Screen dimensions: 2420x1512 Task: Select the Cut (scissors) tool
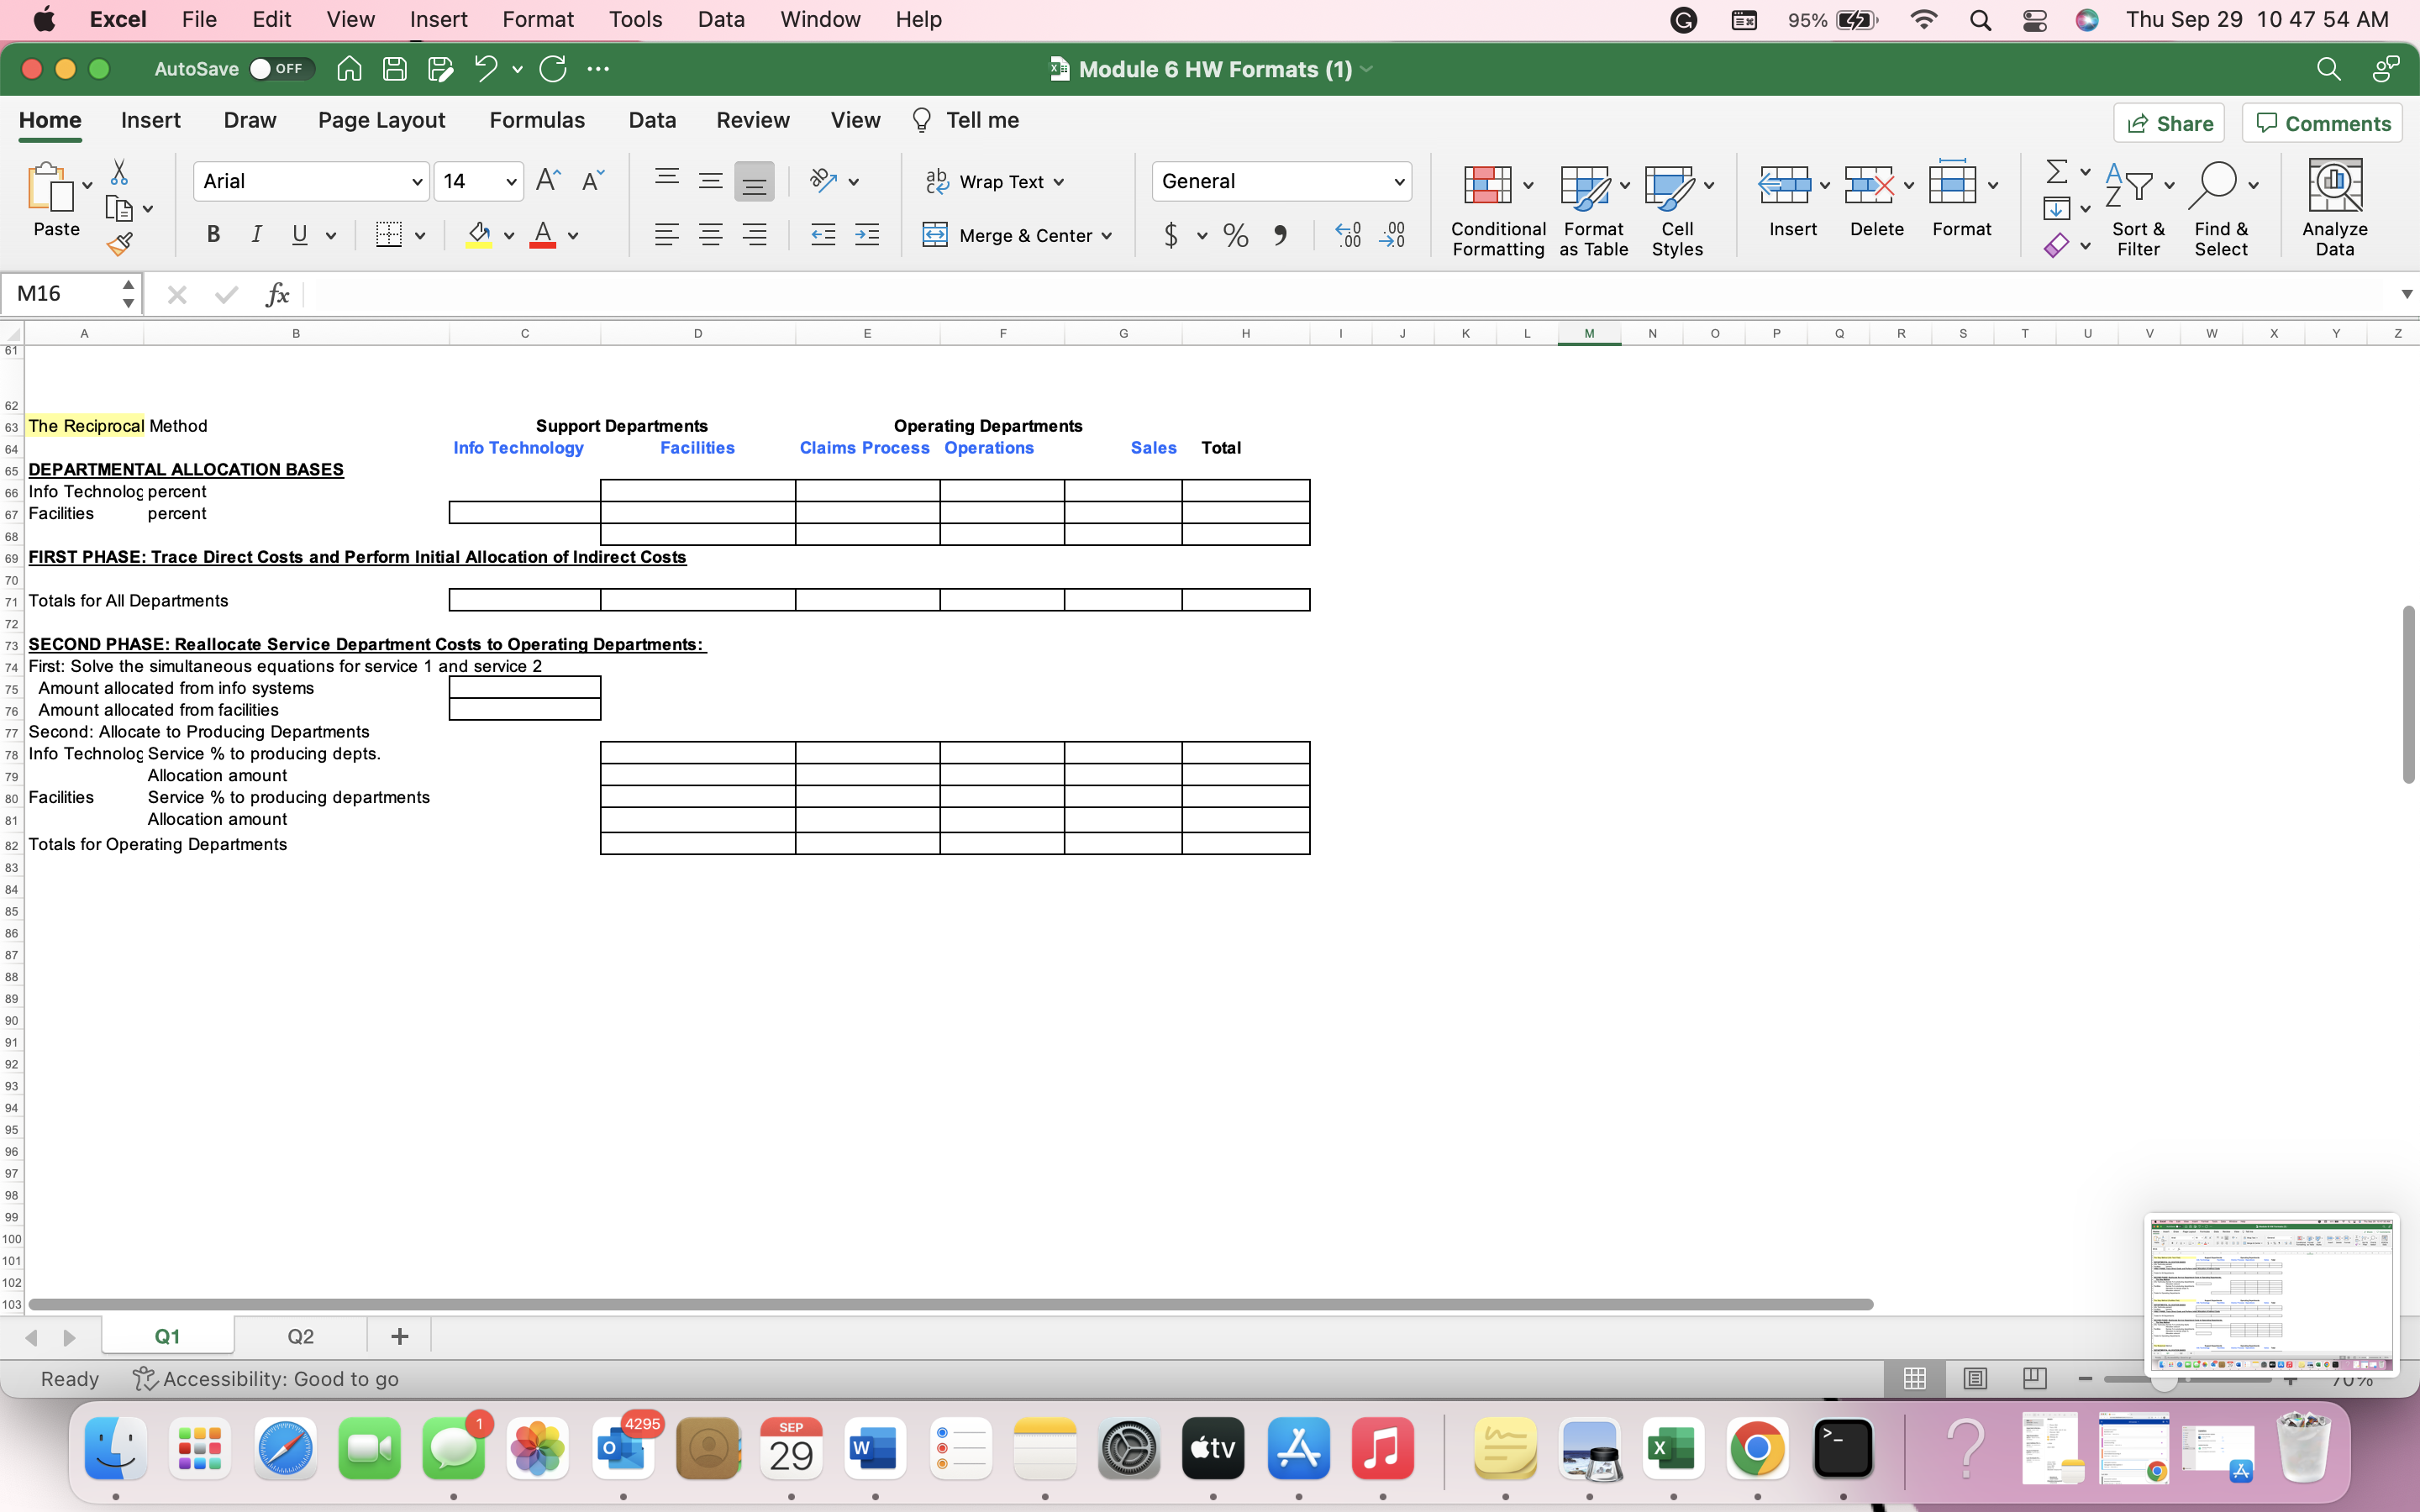pos(119,171)
